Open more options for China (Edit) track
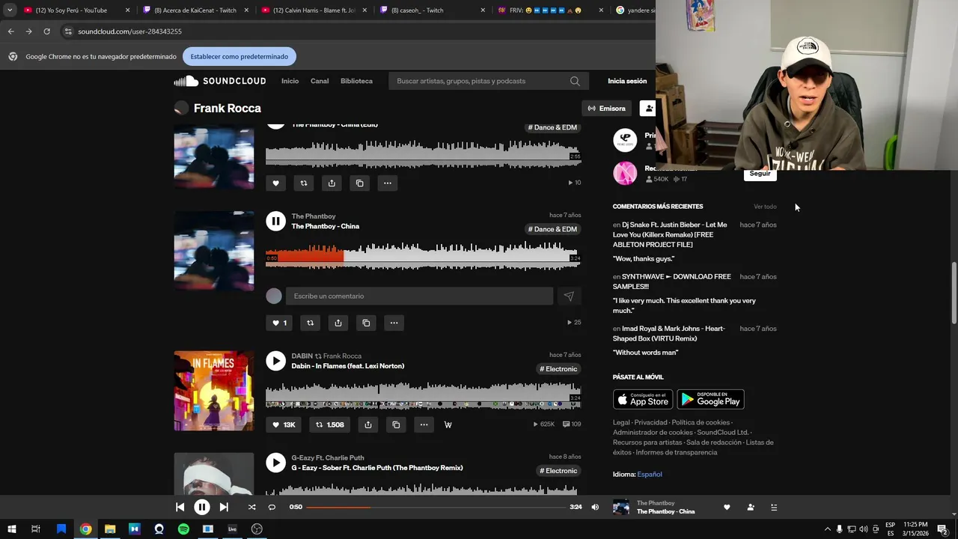This screenshot has width=958, height=539. [388, 183]
